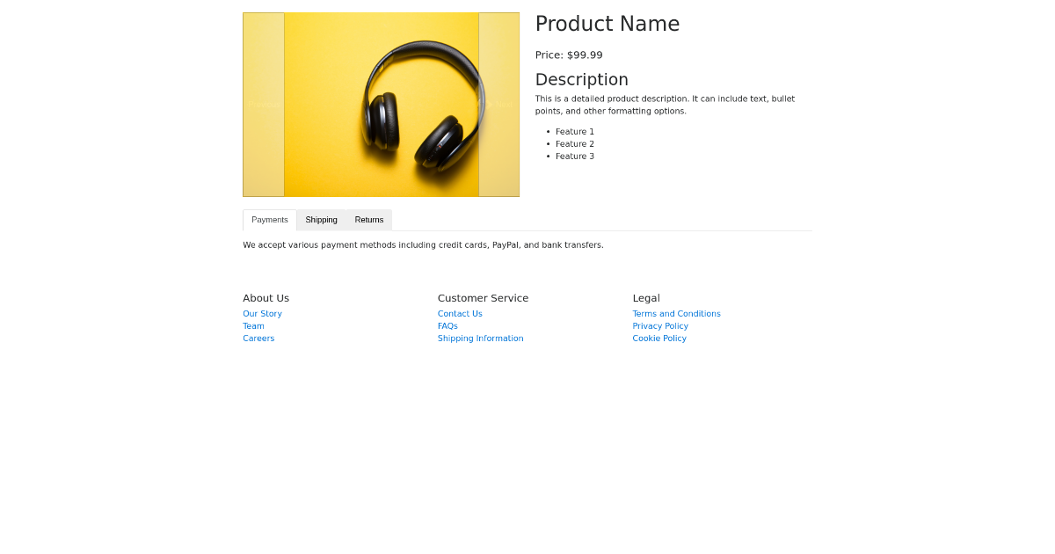Click the headphones product image
Viewport: 1055px width, 554px height.
click(x=381, y=104)
